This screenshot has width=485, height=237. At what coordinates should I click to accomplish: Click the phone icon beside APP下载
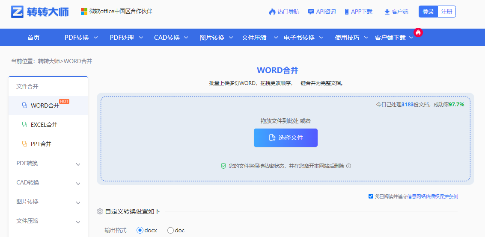(x=347, y=12)
